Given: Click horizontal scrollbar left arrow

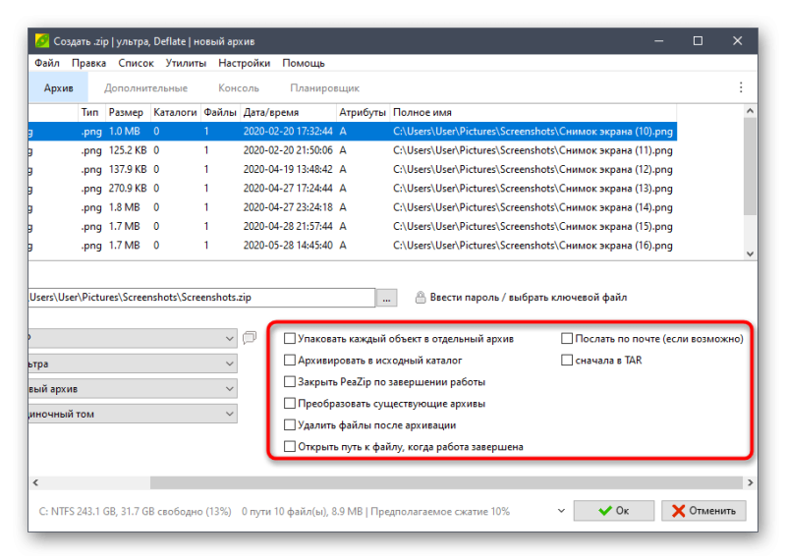Looking at the screenshot, I should (35, 482).
